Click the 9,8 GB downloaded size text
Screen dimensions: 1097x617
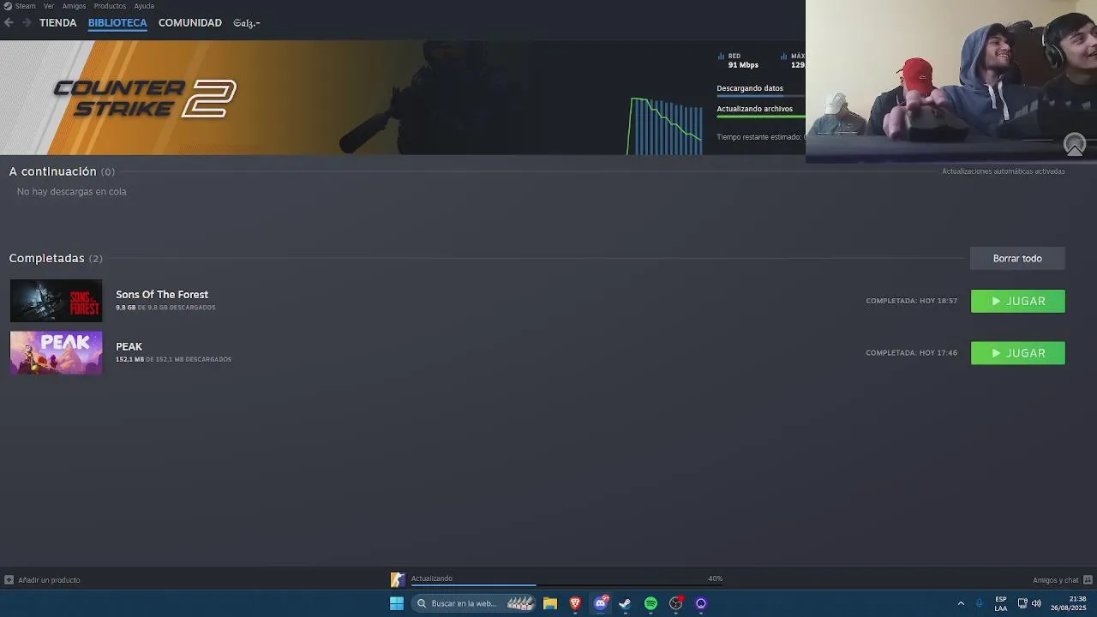click(165, 308)
